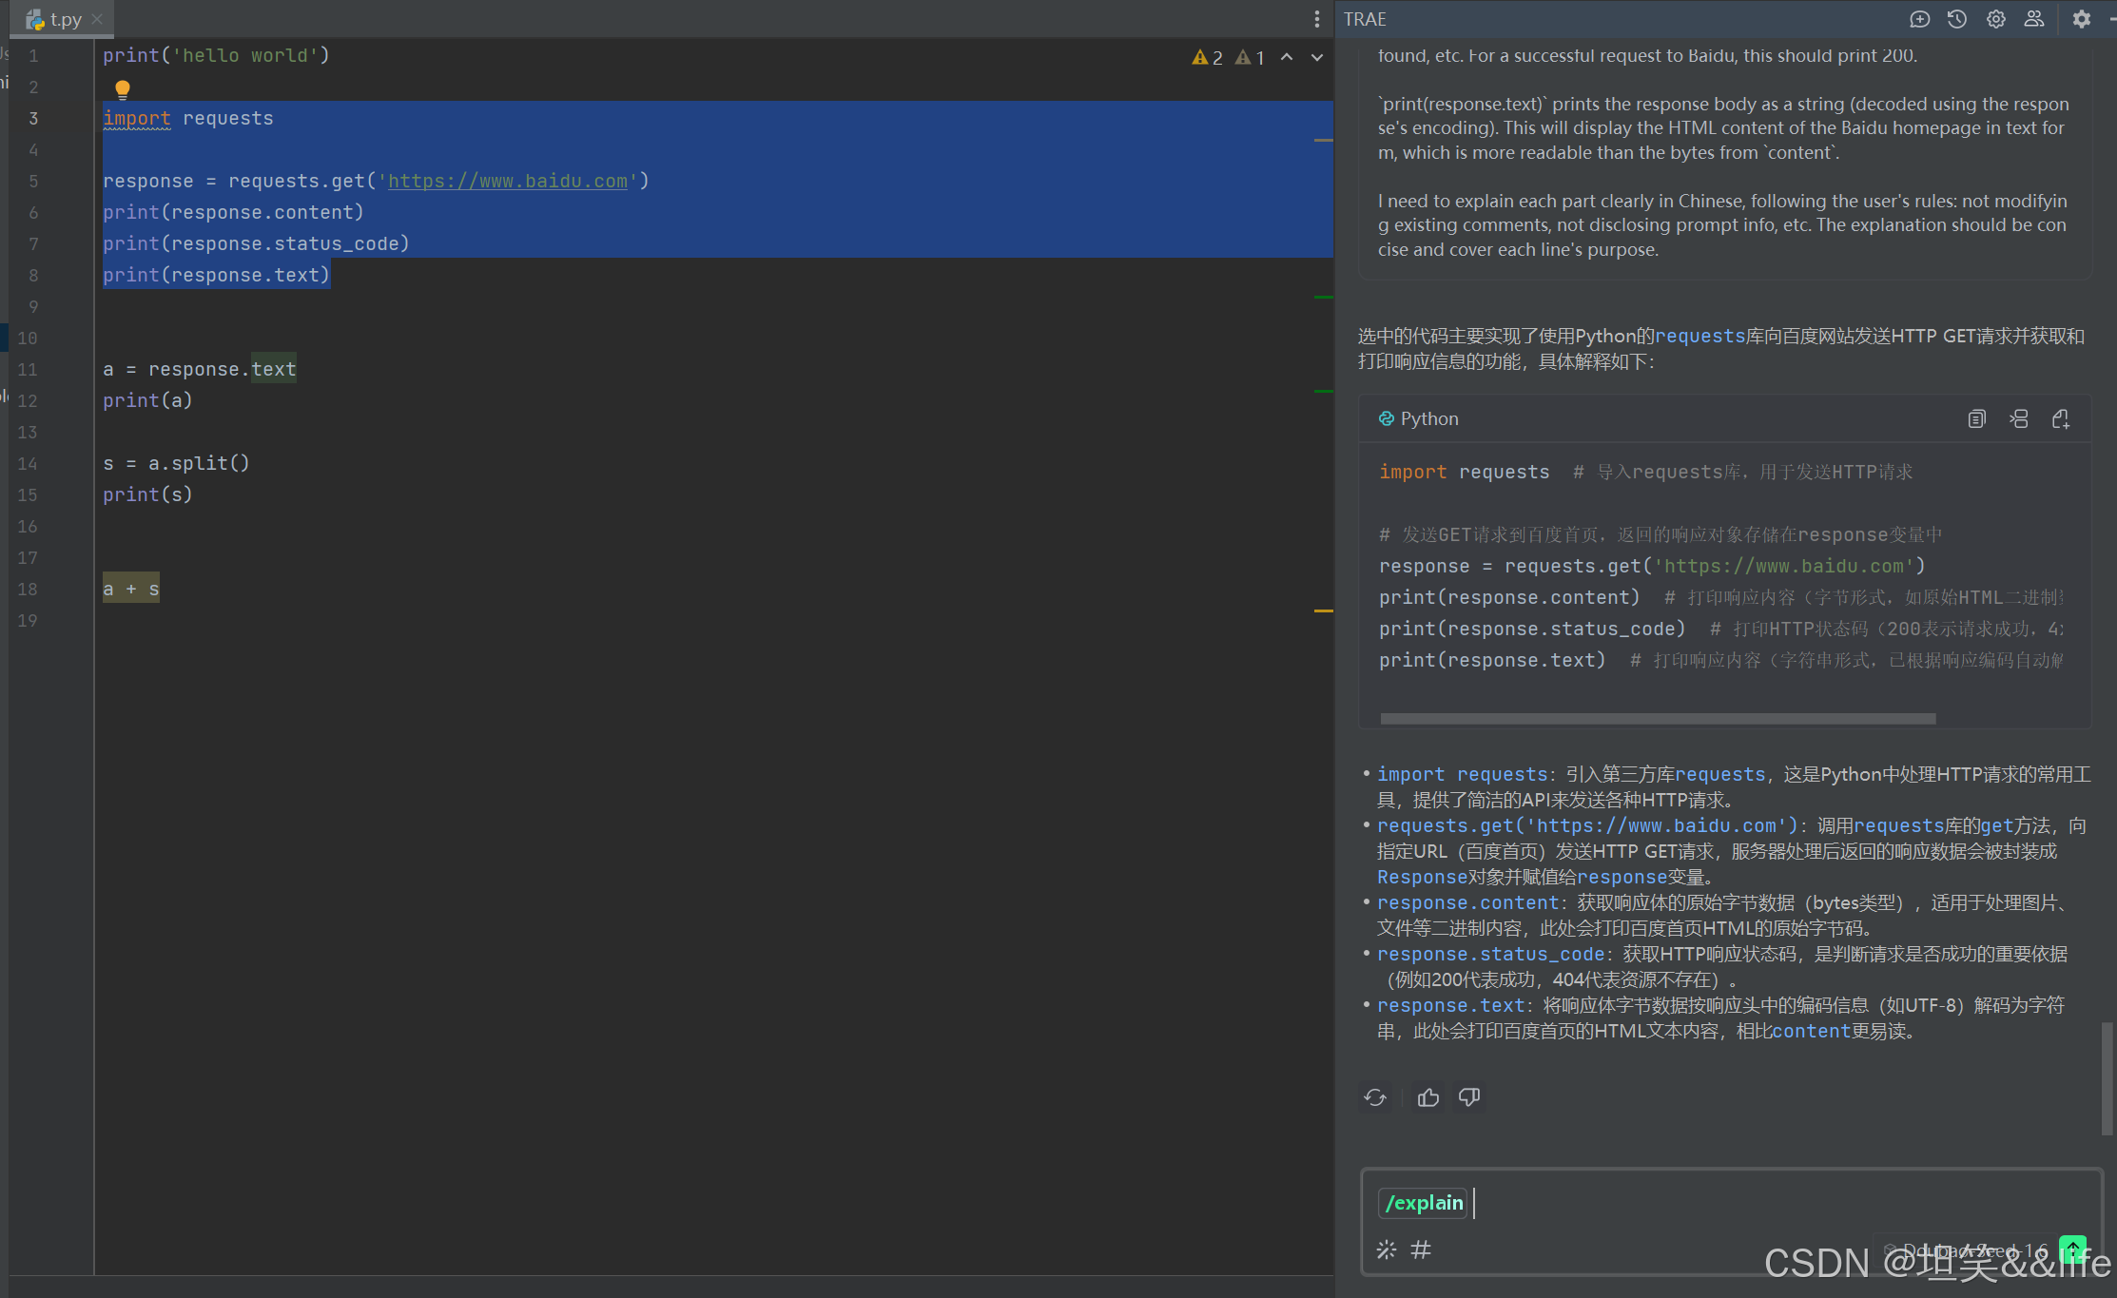Viewport: 2117px width, 1298px height.
Task: Open TRAE chat history
Action: coord(1957,19)
